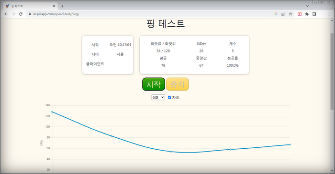Click the 클라이언트 label

pos(95,64)
